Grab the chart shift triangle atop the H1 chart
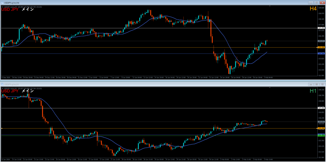Screen dimensions: 326x162 click(x=315, y=88)
